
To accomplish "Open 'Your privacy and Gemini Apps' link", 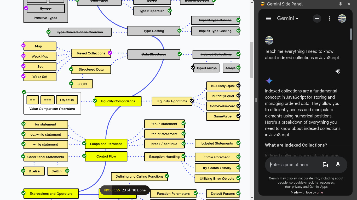I will click(x=306, y=186).
